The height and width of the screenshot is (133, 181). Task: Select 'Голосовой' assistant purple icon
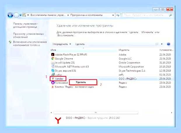[53, 83]
